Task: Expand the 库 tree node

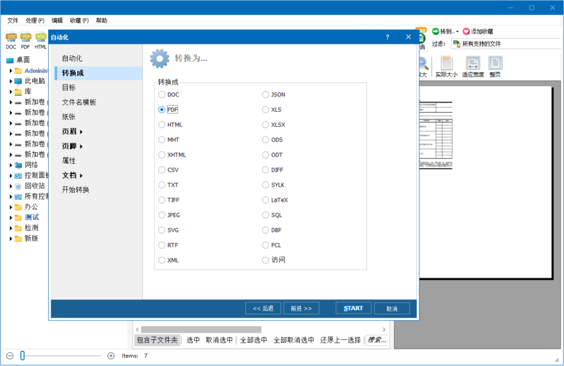Action: 11,92
